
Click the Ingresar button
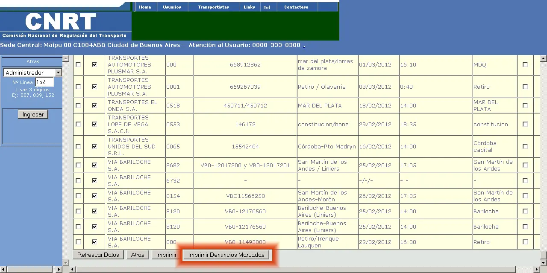(33, 114)
